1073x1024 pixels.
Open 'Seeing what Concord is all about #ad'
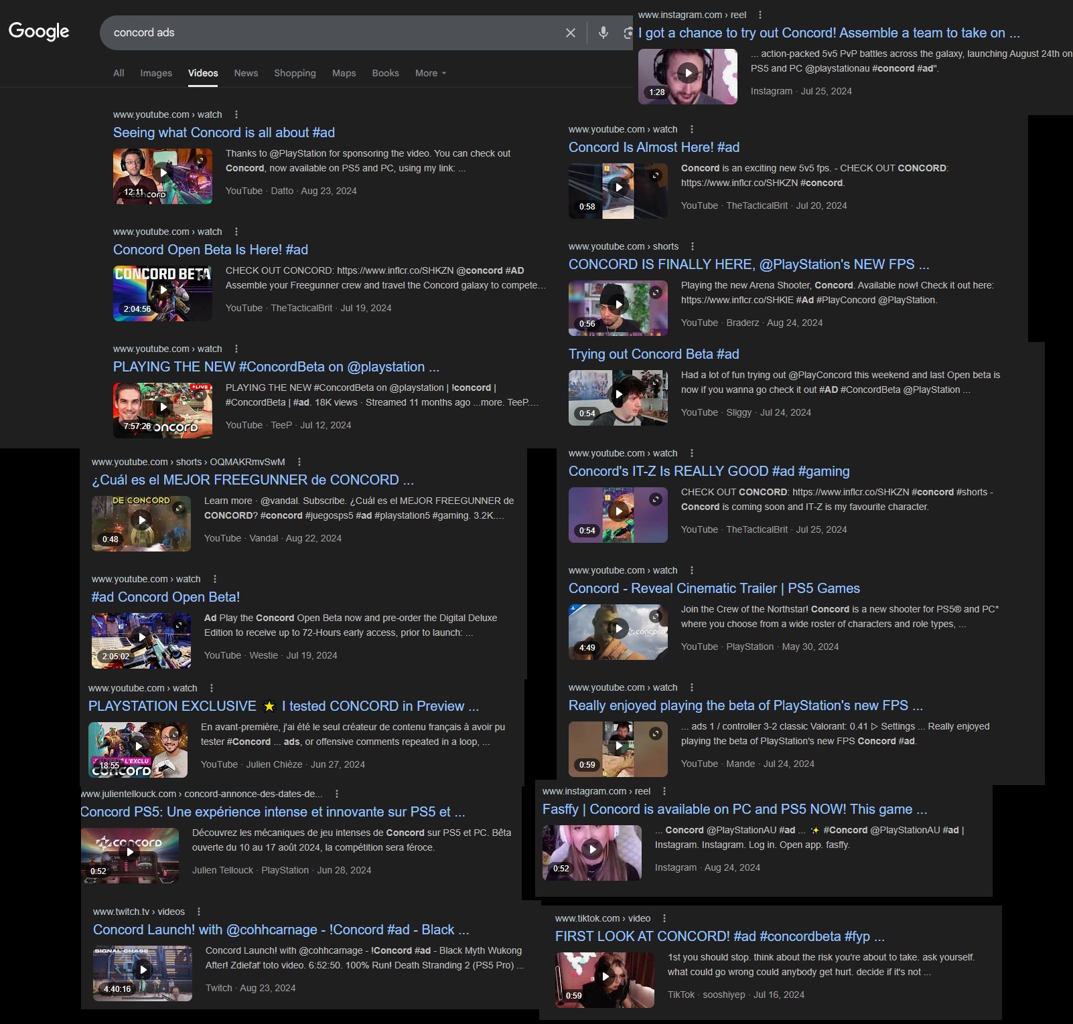[224, 133]
